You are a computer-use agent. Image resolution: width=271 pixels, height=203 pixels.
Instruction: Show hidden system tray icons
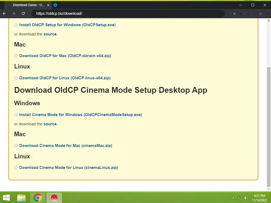click(233, 198)
